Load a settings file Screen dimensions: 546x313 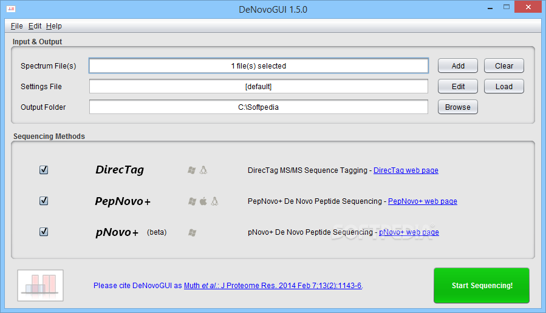coord(504,86)
